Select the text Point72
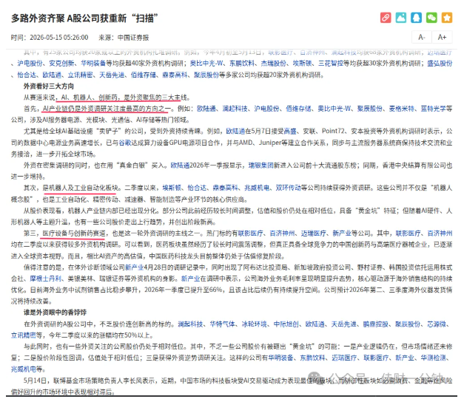464x399 pixels. click(x=334, y=132)
